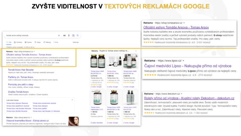
Task: Open 'Parfémy zn. Tomas Arsov' sitelink
Action: (21, 77)
